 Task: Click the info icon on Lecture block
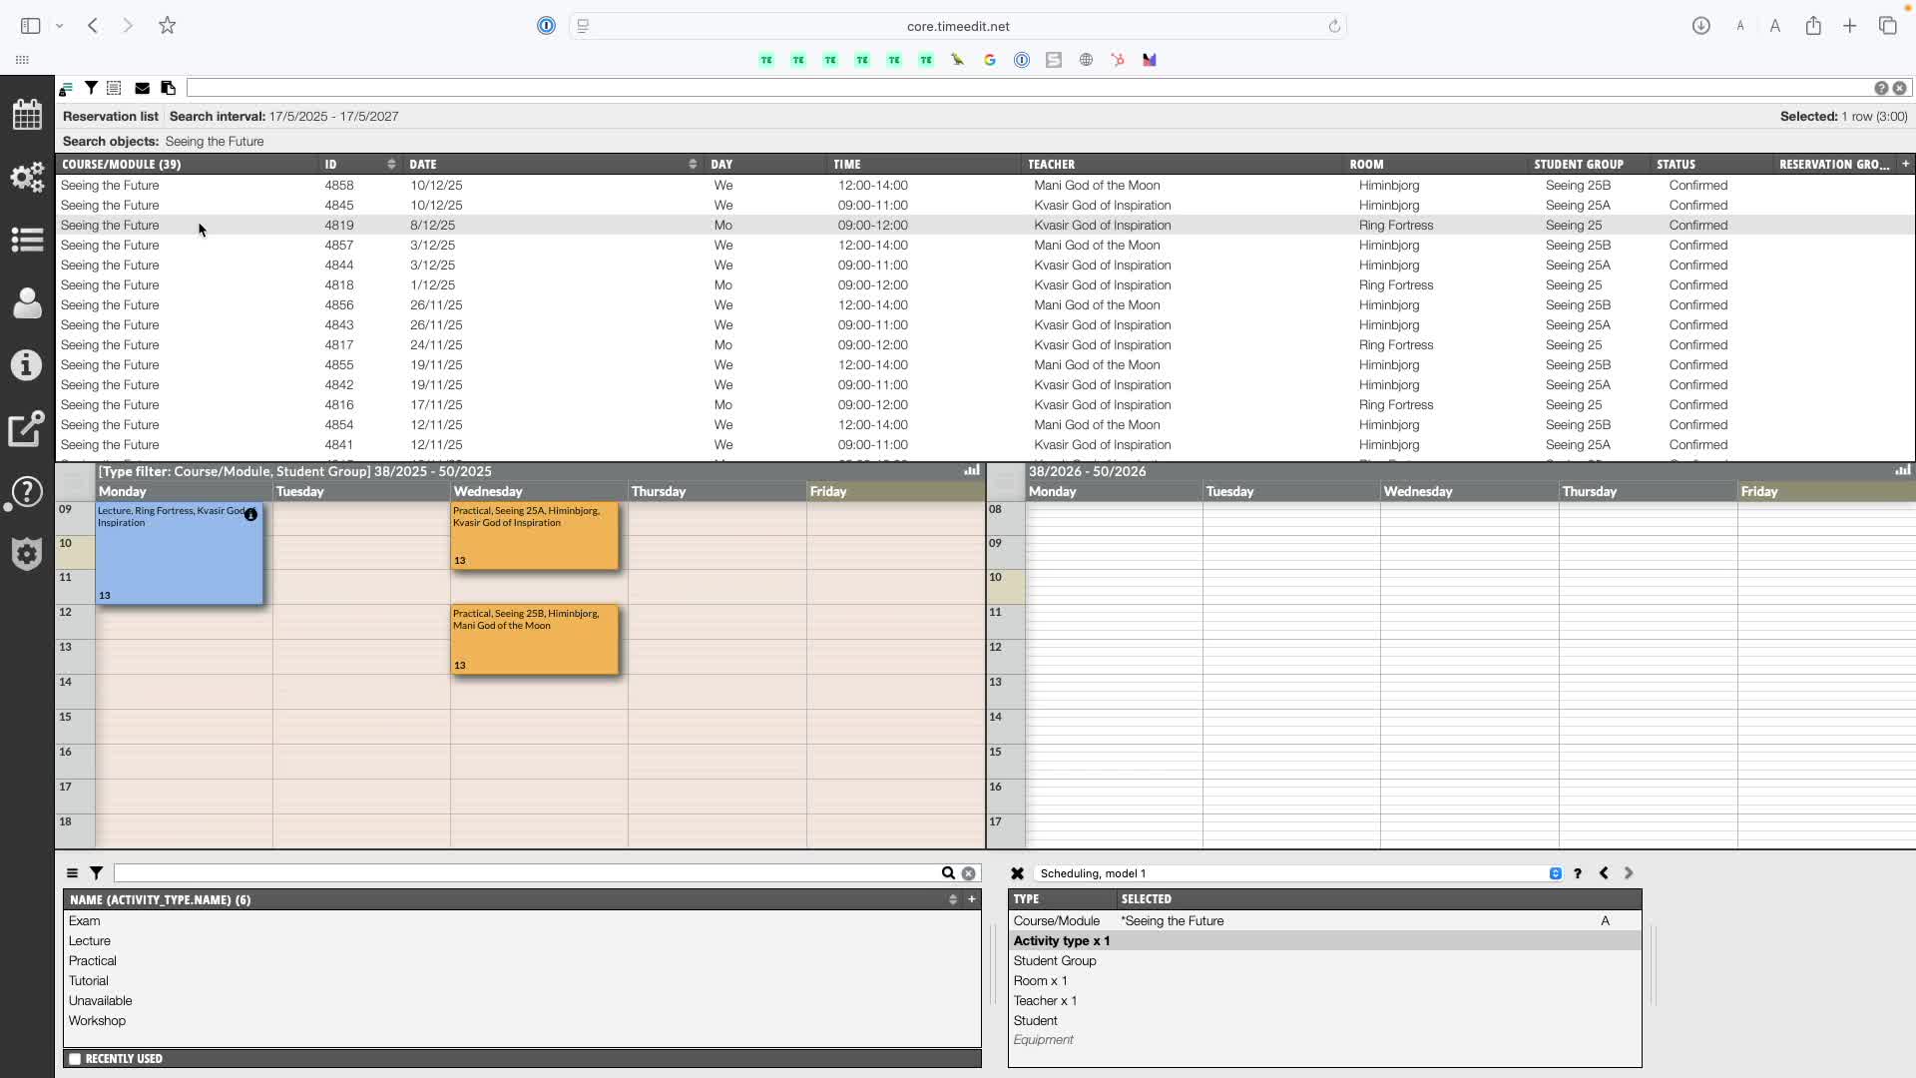pyautogui.click(x=250, y=515)
